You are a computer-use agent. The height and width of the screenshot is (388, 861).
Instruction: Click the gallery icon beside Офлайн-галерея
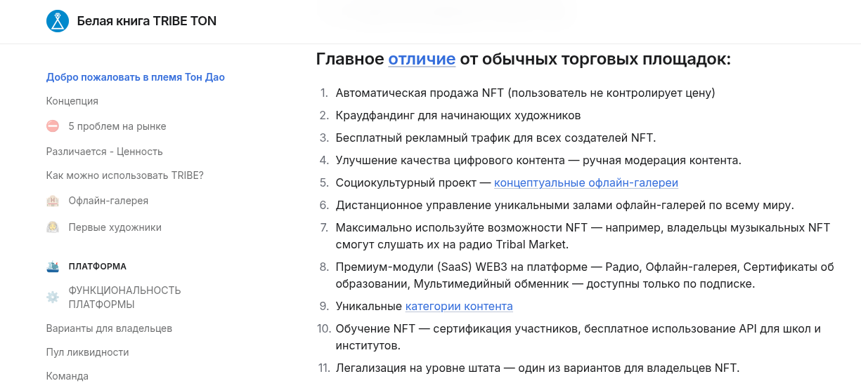(53, 201)
